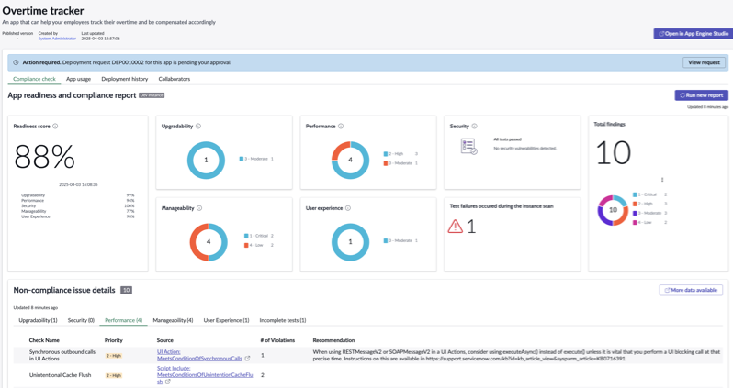Open the Script Include MeetsConditionsOfUnintentionCacheFlush link
The image size is (733, 388).
tap(205, 375)
